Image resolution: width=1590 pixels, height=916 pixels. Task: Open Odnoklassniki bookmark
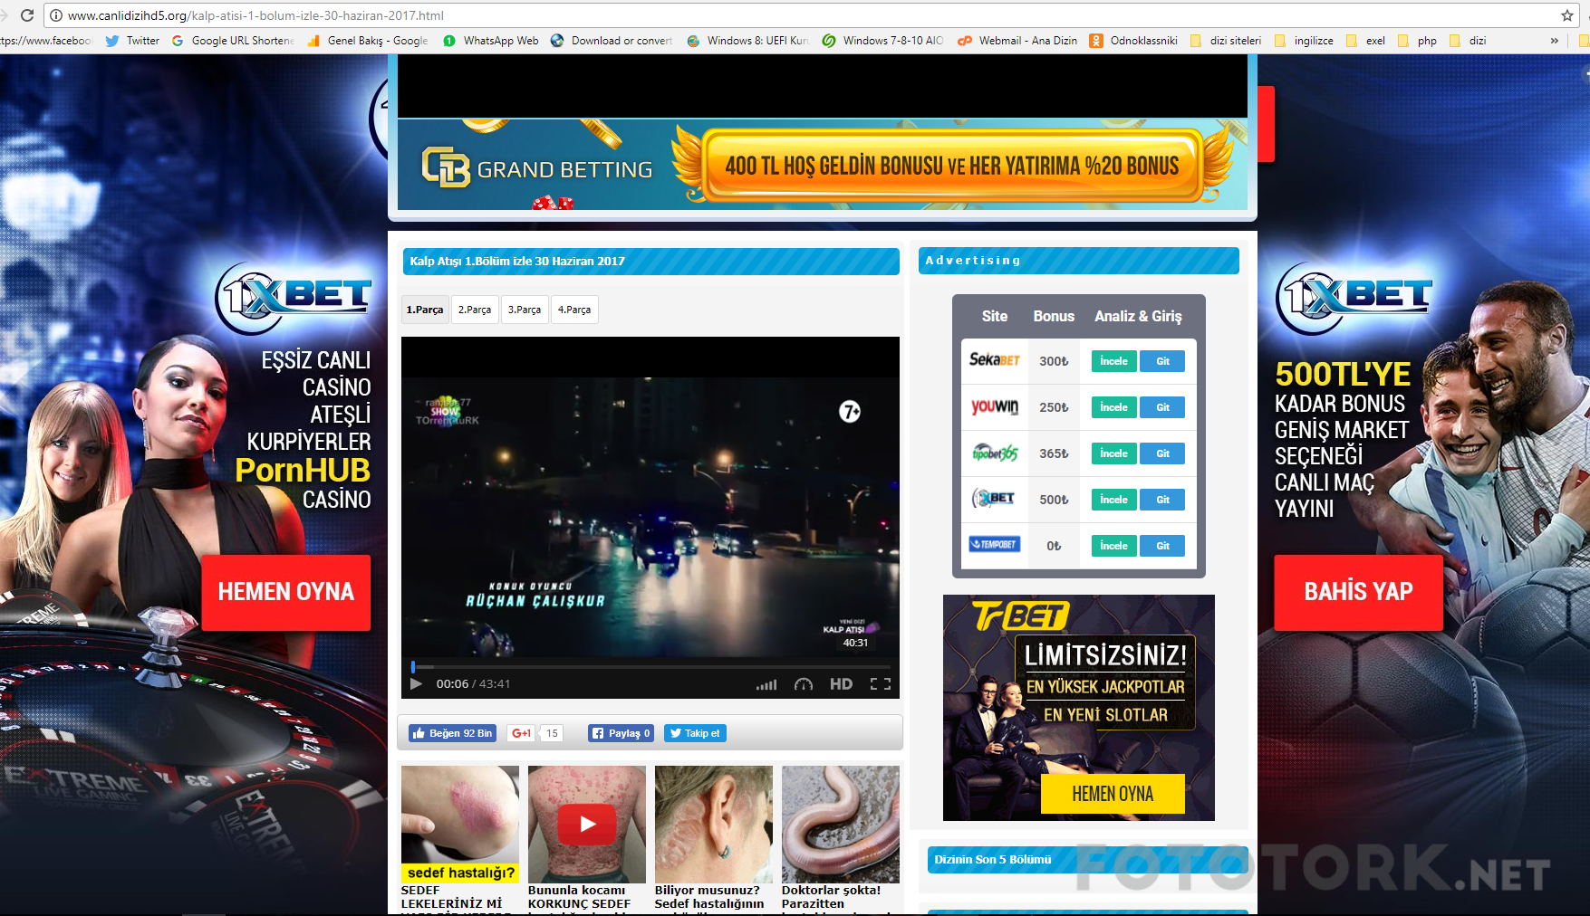(1133, 41)
